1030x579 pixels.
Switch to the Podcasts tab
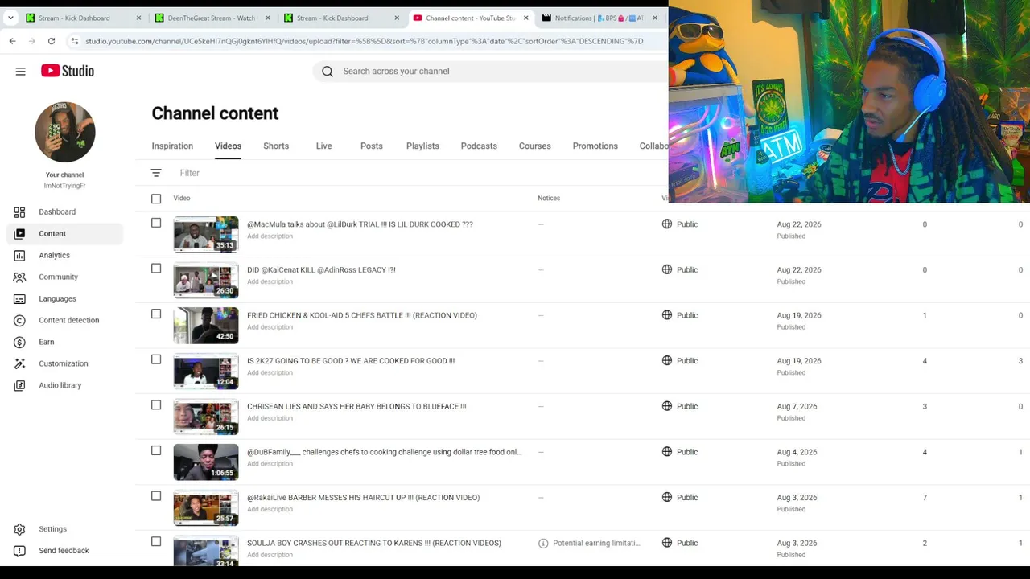point(479,146)
